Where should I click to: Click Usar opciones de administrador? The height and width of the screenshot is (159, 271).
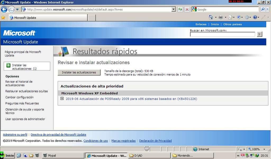point(25,119)
